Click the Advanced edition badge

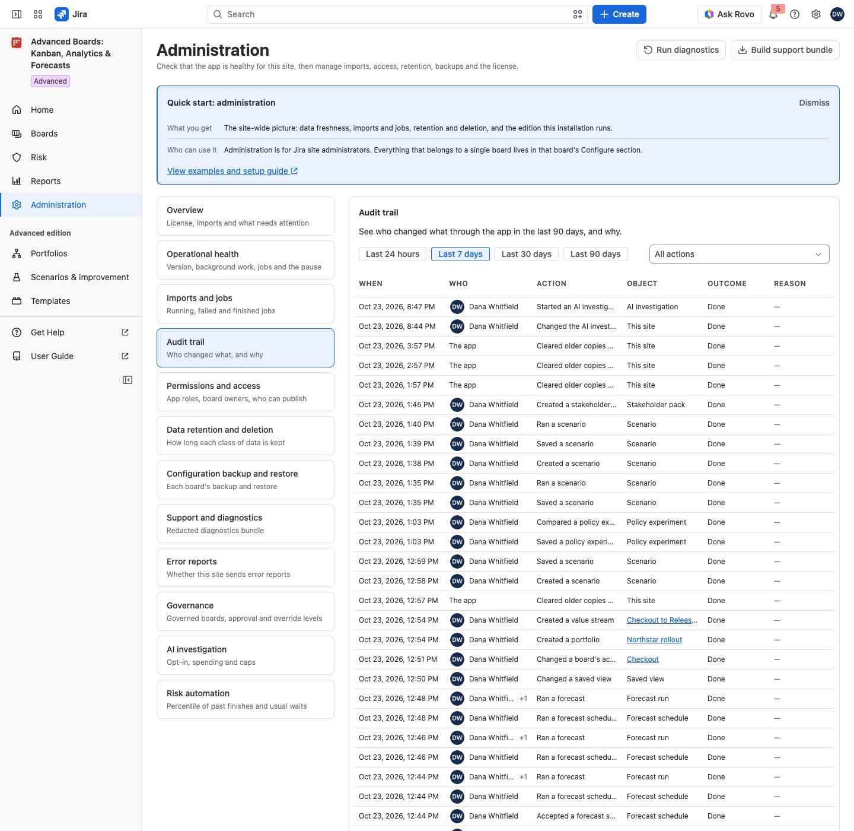[50, 81]
